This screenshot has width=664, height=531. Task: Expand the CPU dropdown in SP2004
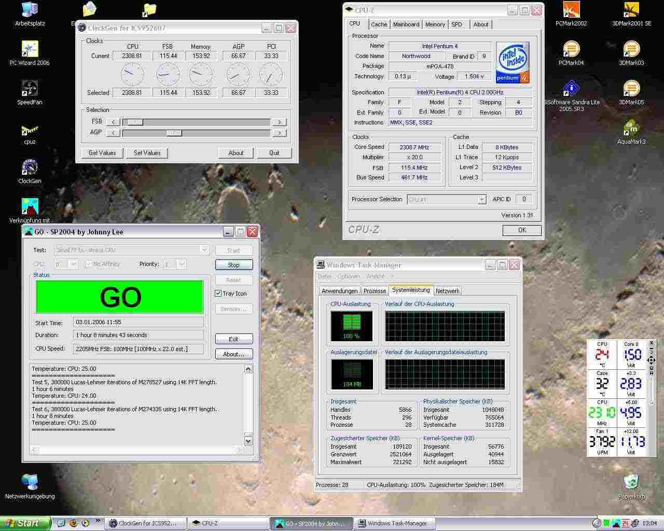pyautogui.click(x=73, y=264)
